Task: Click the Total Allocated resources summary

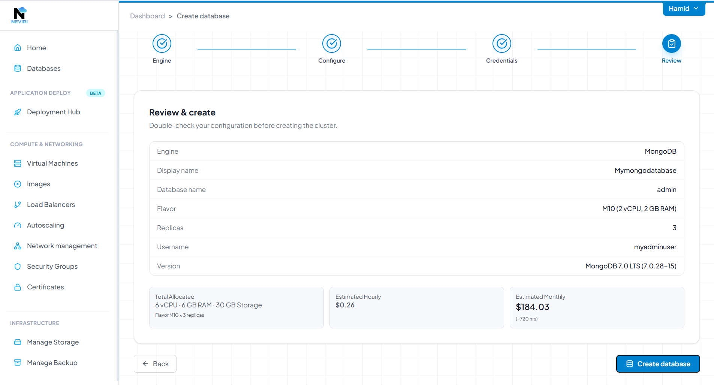Action: pyautogui.click(x=208, y=305)
